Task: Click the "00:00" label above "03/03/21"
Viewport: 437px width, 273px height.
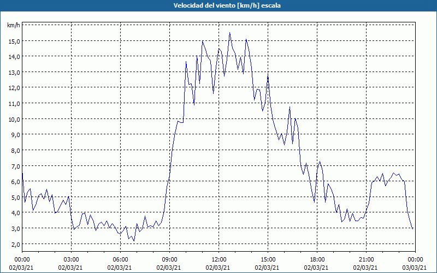Action: 415,260
